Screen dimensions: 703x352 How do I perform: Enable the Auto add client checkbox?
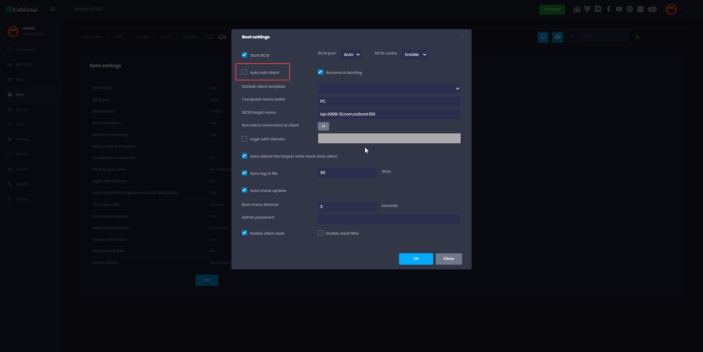click(245, 72)
